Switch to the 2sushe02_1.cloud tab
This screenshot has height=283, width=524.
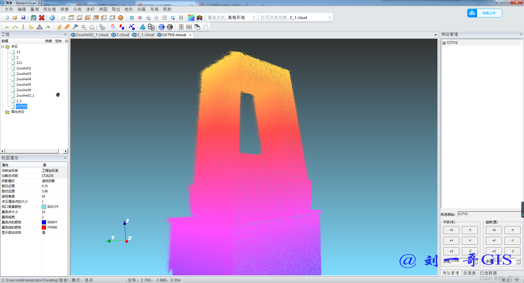pos(90,35)
